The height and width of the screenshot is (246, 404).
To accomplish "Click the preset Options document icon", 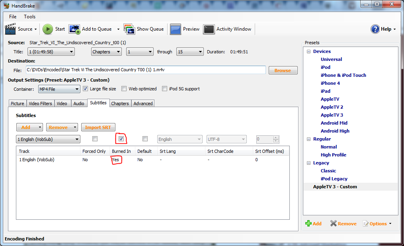I will (x=366, y=223).
